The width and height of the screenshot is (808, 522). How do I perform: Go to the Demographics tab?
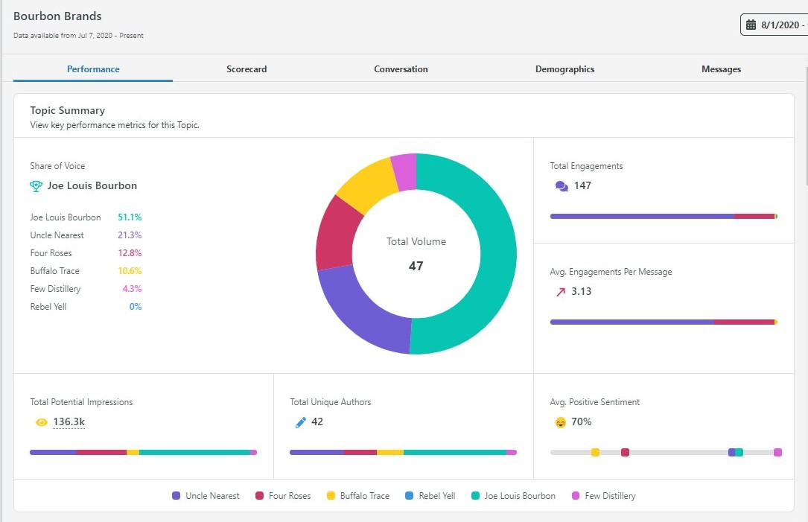pyautogui.click(x=564, y=69)
